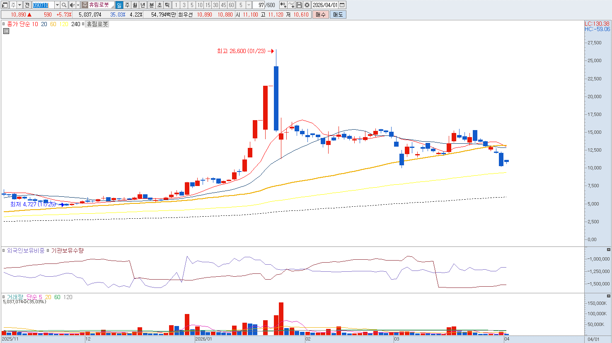
Task: Expand the stock code history dropdown
Action: click(x=58, y=5)
